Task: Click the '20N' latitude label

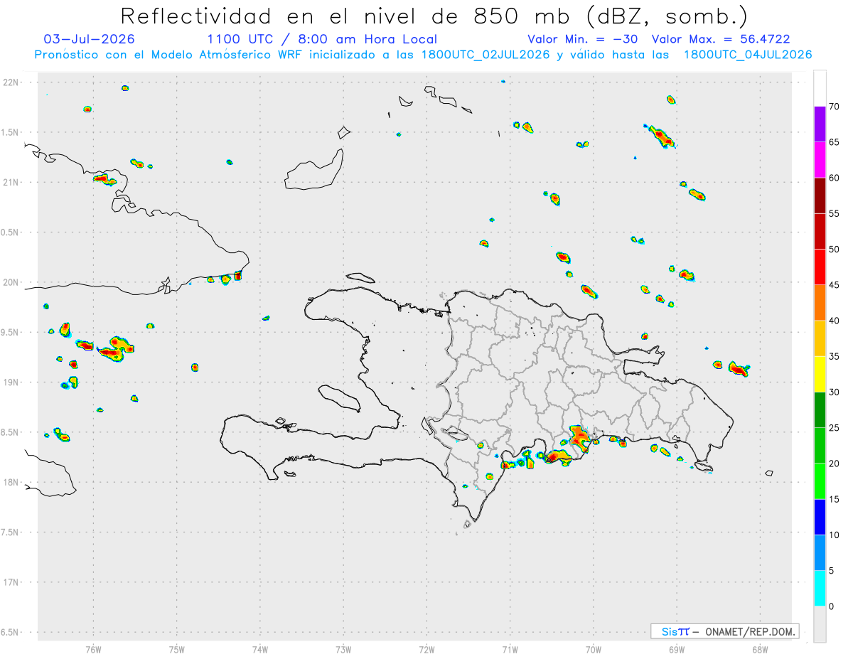Action: click(x=11, y=282)
